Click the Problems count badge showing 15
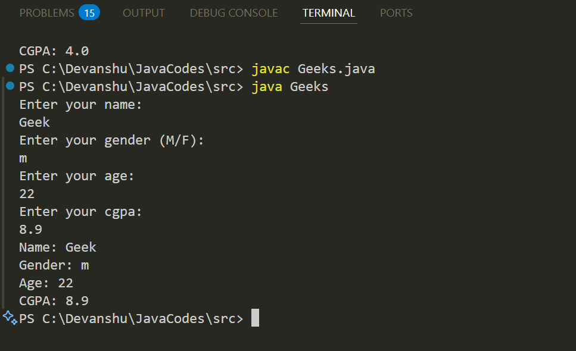 89,12
